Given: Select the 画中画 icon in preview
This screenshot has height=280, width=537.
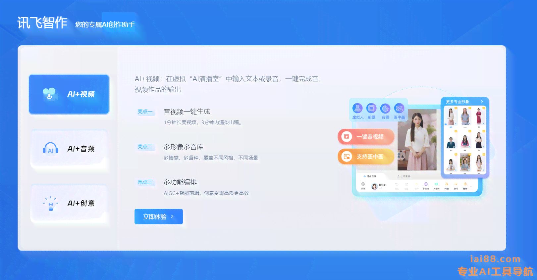Looking at the screenshot, I should [399, 108].
